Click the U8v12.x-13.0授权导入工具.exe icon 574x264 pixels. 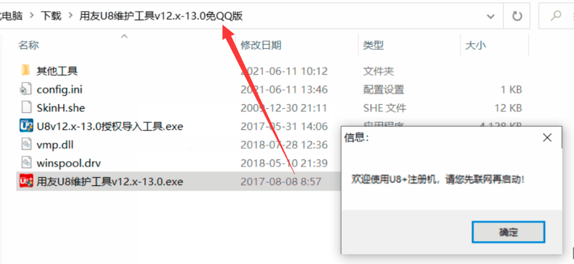(26, 126)
